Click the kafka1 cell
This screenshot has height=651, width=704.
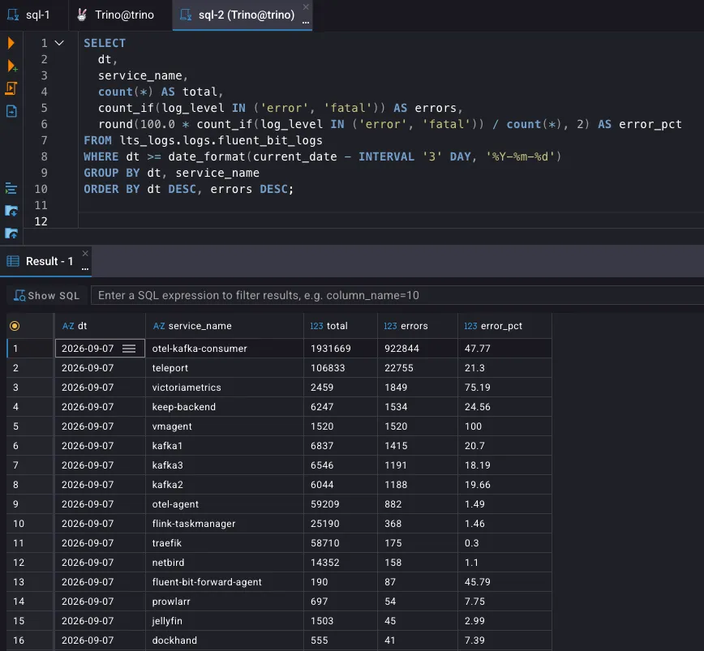pyautogui.click(x=225, y=446)
